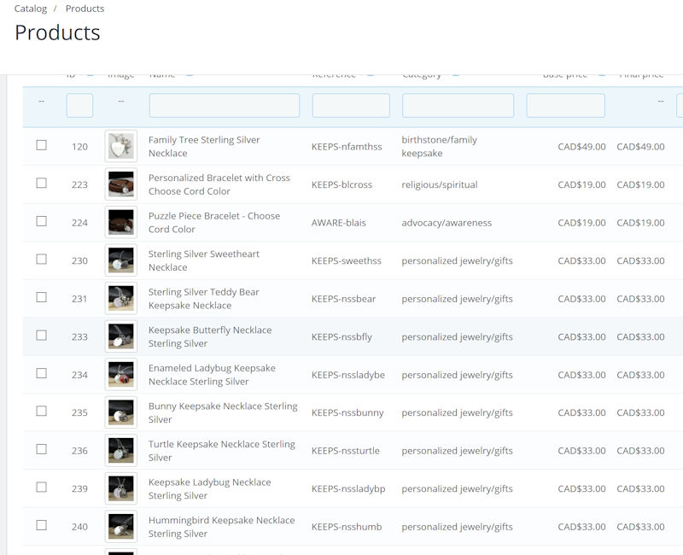
Task: Open product Family Tree Sterling Silver Necklace
Action: point(204,146)
